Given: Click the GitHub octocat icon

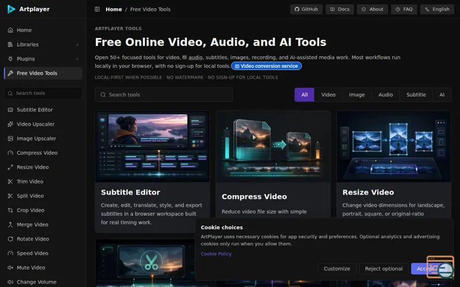Looking at the screenshot, I should click(297, 9).
